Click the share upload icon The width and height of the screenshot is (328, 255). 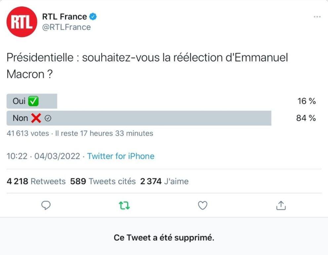[281, 205]
